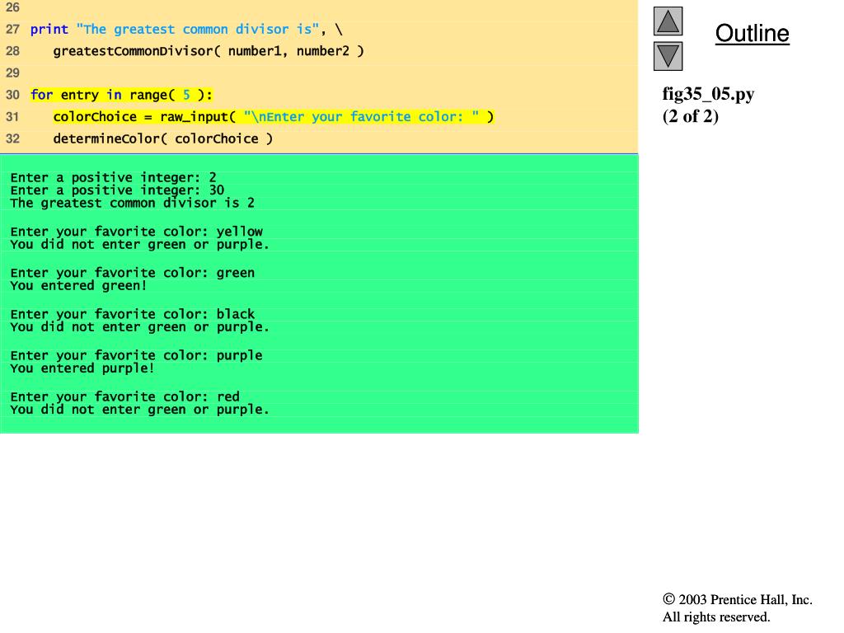The height and width of the screenshot is (633, 844).
Task: Click output line ending with yellow
Action: tap(136, 232)
